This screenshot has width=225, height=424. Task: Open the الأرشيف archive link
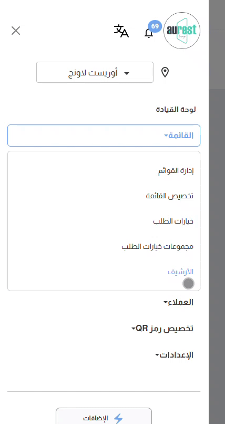[180, 272]
